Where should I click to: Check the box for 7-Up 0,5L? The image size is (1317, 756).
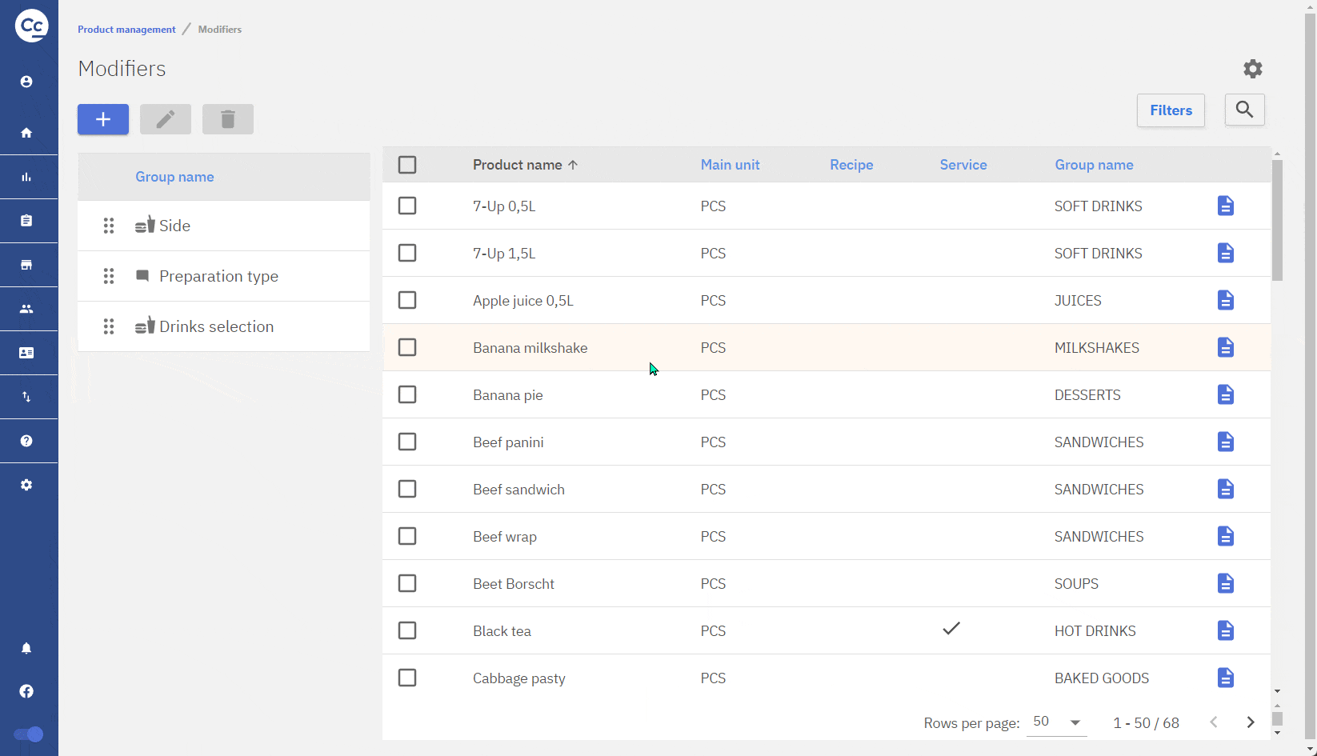pyautogui.click(x=407, y=206)
